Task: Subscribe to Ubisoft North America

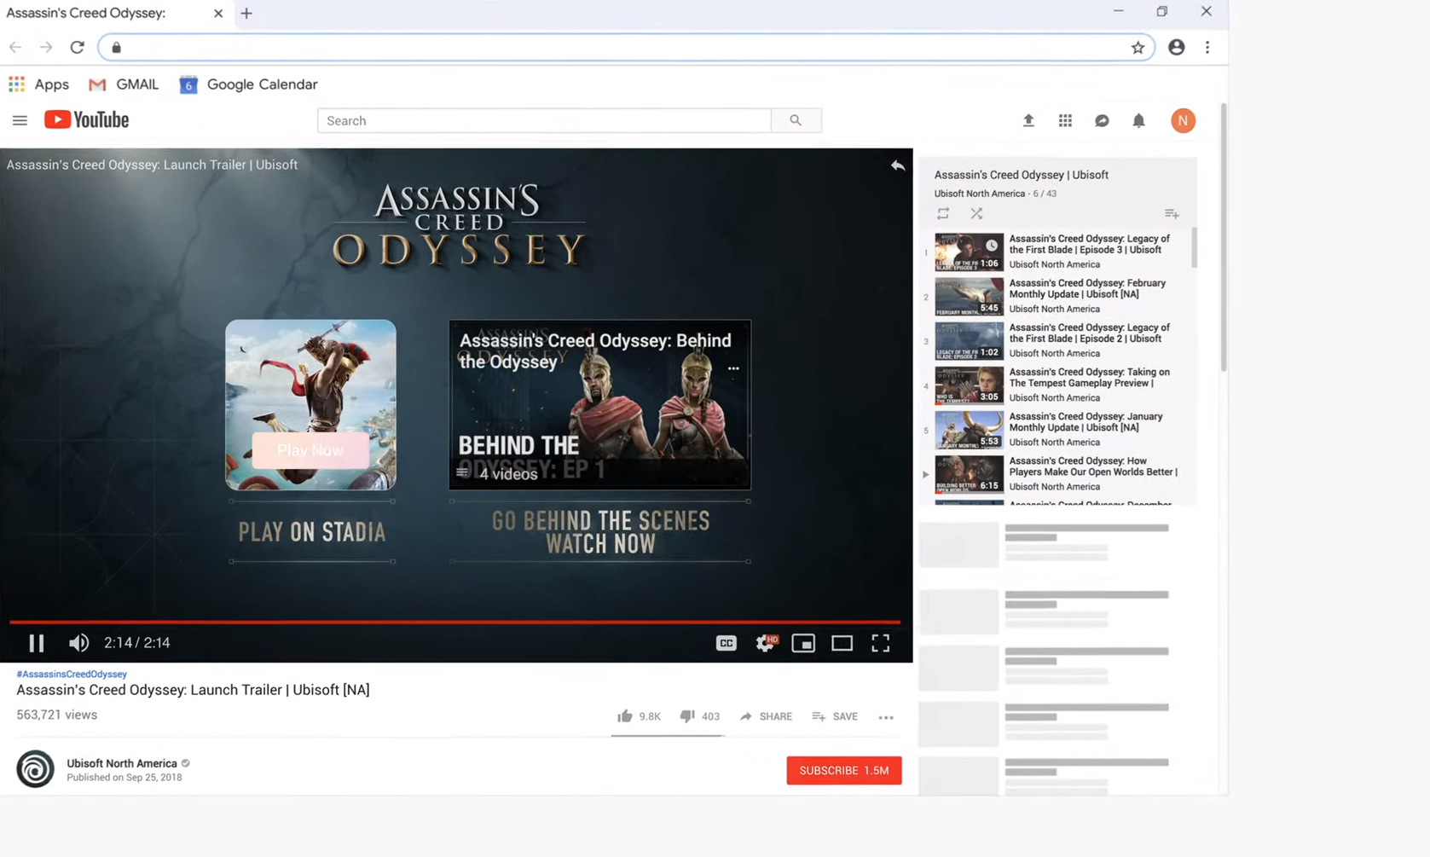Action: click(x=843, y=770)
